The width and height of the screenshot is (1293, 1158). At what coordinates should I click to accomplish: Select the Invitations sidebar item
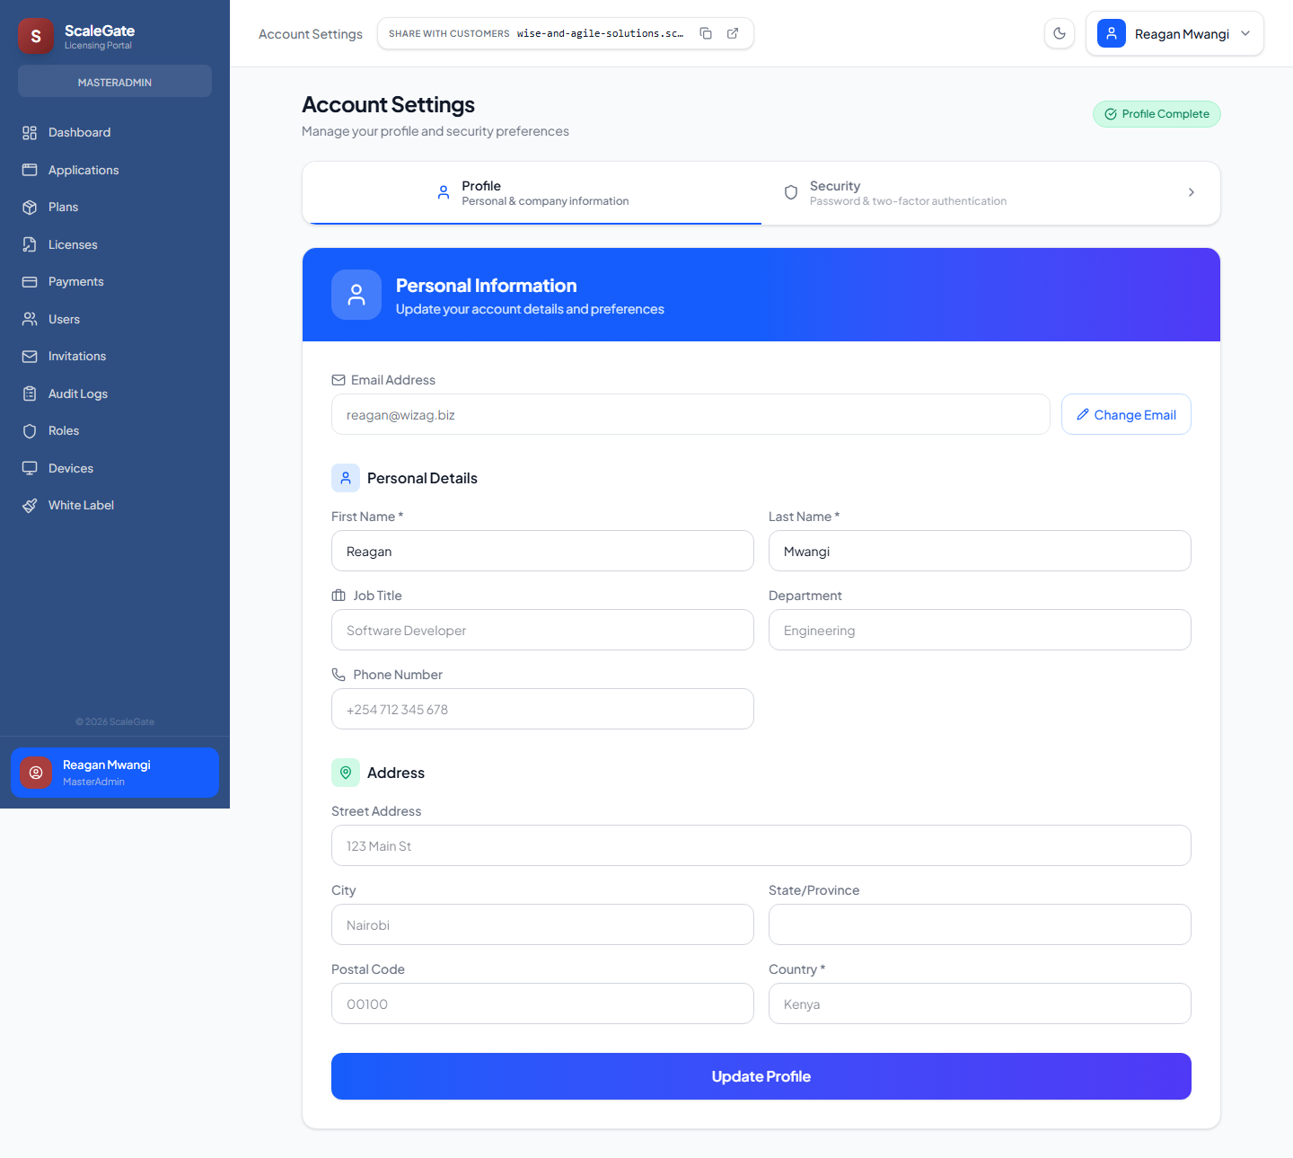76,356
